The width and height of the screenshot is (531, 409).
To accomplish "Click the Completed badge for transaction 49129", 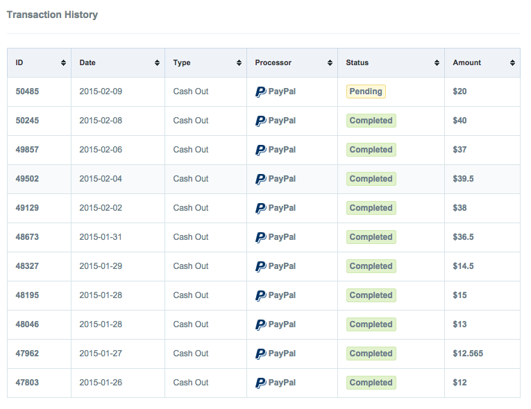I will pyautogui.click(x=371, y=208).
